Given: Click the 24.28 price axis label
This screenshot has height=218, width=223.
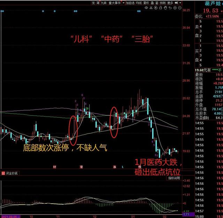Looking at the screenshot, I should pos(186,116).
